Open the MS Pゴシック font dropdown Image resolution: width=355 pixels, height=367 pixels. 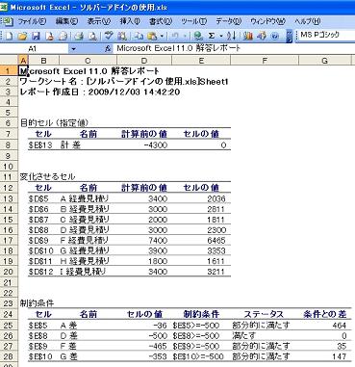coord(325,35)
